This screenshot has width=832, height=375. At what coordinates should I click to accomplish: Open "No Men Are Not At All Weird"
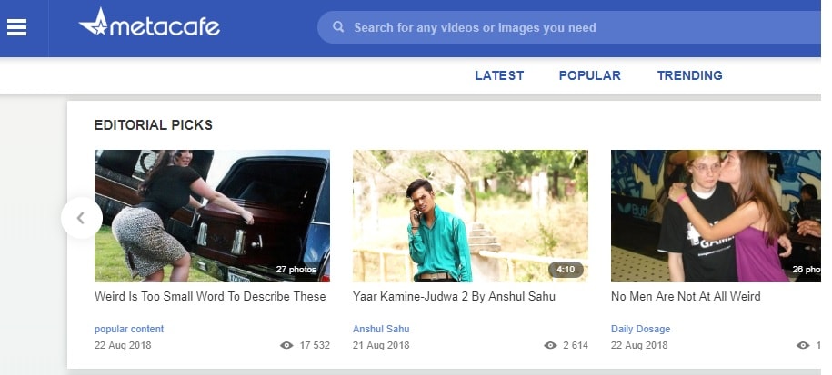(x=686, y=297)
